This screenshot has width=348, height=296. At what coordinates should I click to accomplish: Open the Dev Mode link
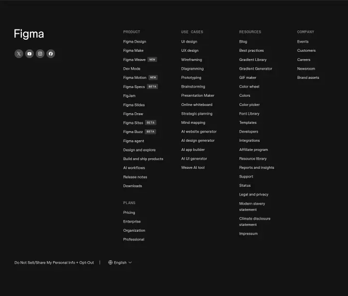pyautogui.click(x=131, y=69)
